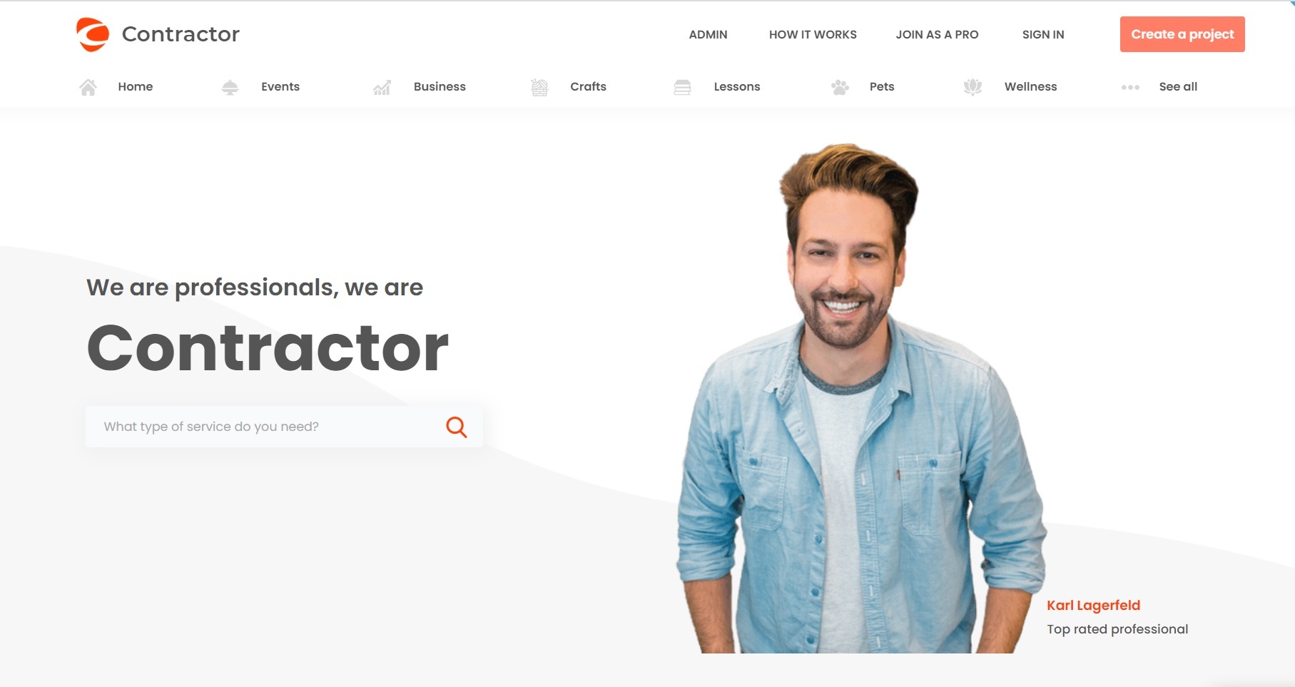Open the See all categories link
The width and height of the screenshot is (1295, 687).
coord(1178,86)
